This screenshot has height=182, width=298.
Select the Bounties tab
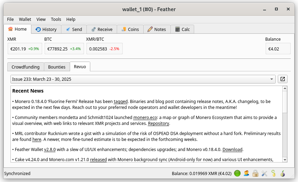tap(56, 67)
